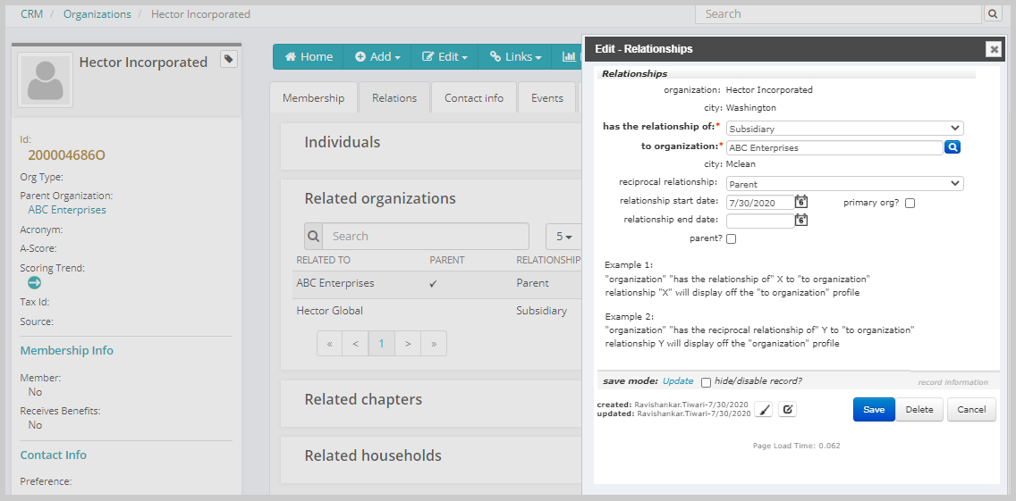This screenshot has height=501, width=1016.
Task: Click the scoring trend arrow icon
Action: (34, 283)
